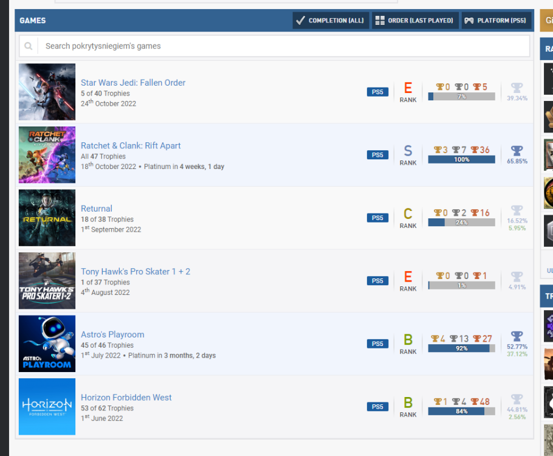
Task: Open the Completion (All) filter dropdown
Action: (331, 21)
